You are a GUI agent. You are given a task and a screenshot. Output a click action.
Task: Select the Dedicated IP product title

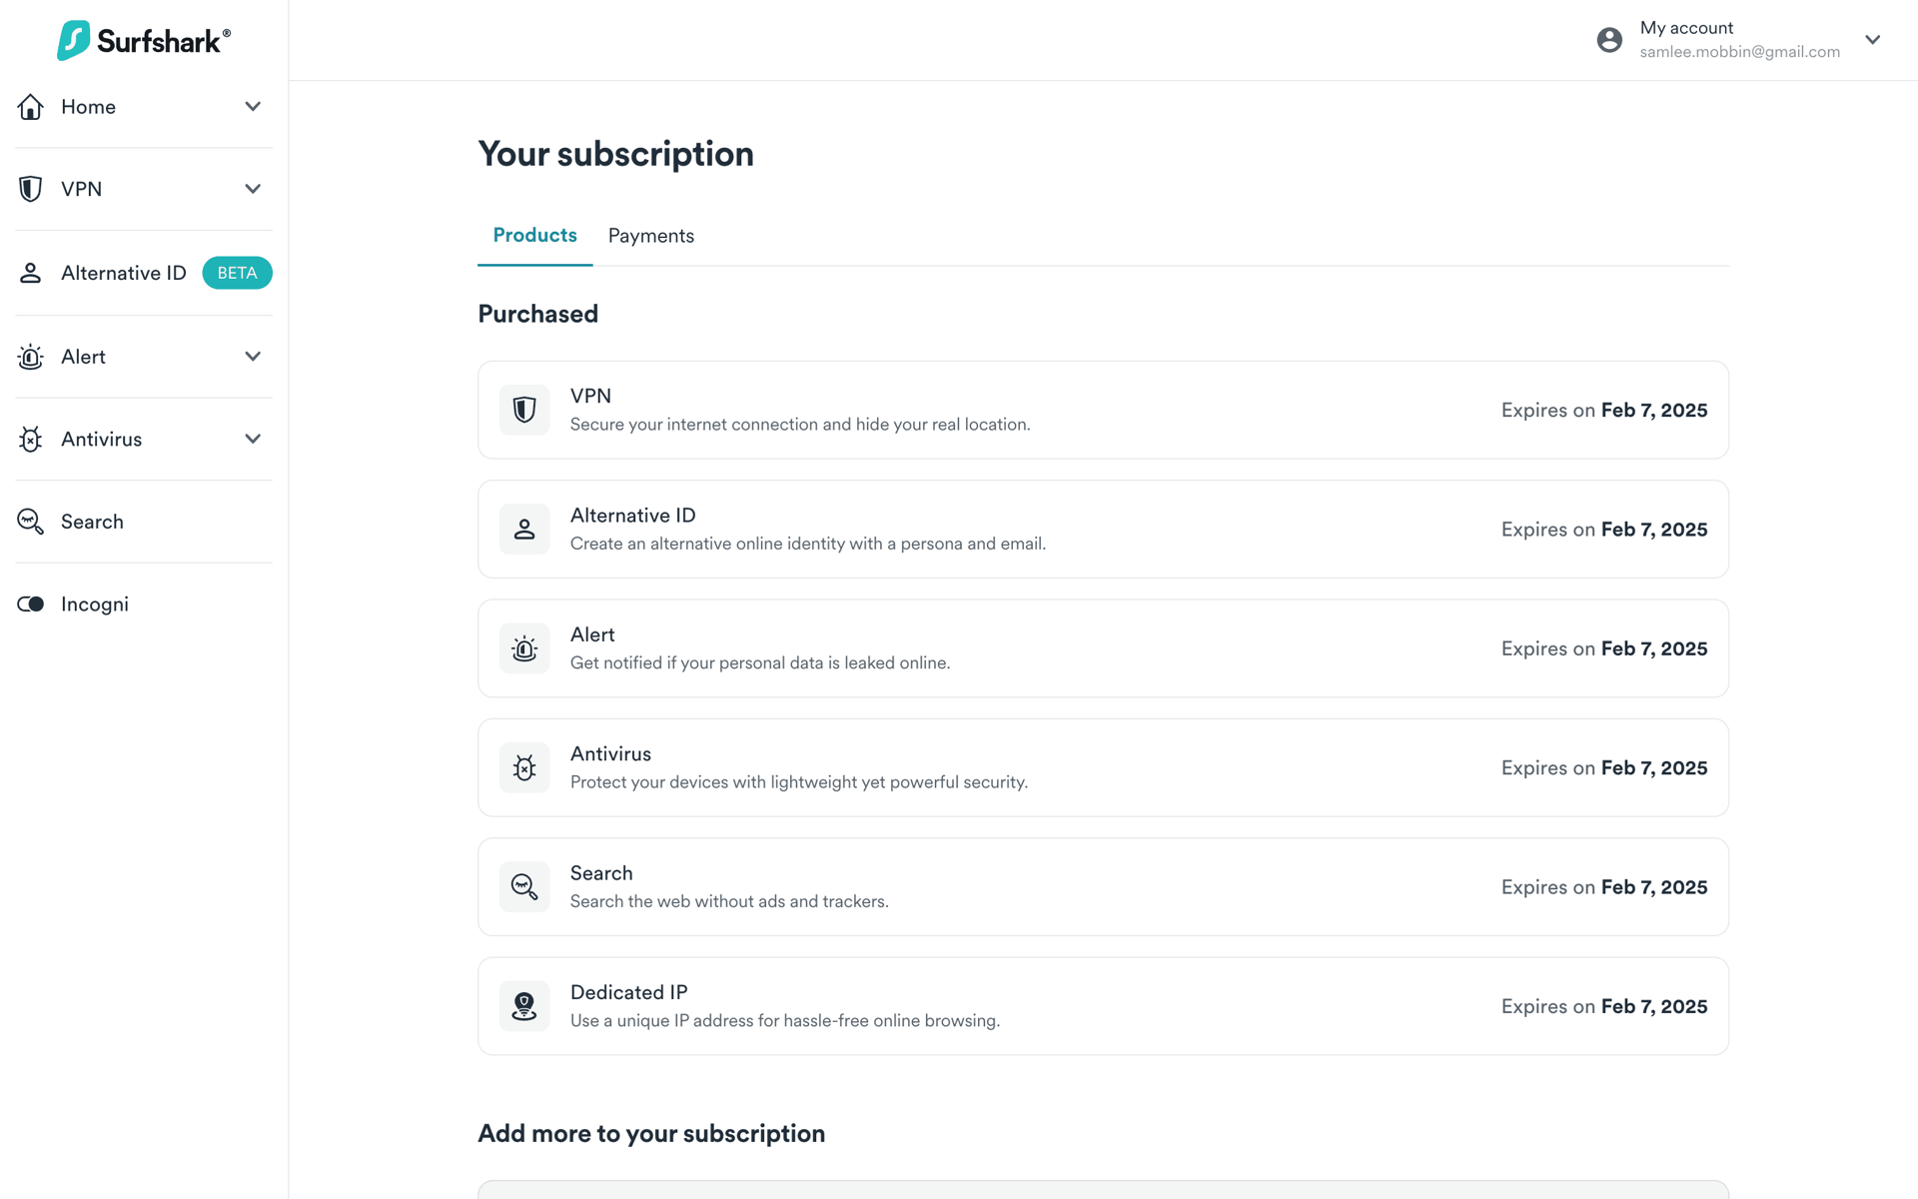click(x=629, y=992)
